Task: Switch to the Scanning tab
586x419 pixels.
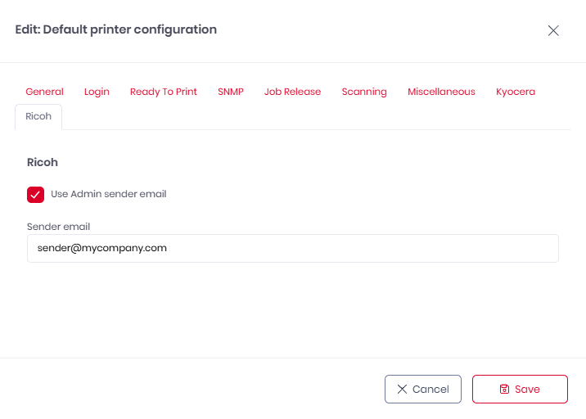Action: click(364, 92)
